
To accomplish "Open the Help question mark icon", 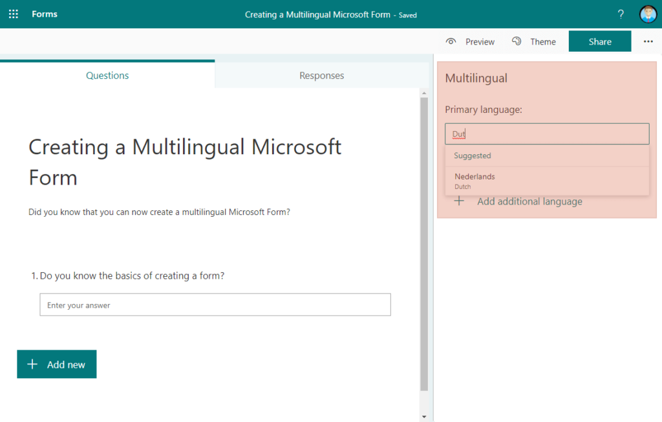I will 621,14.
